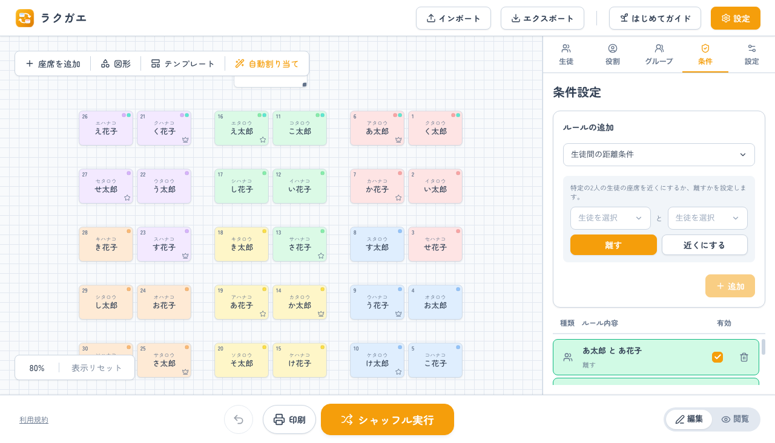Open the first 生徒を選択 dropdown

point(610,218)
